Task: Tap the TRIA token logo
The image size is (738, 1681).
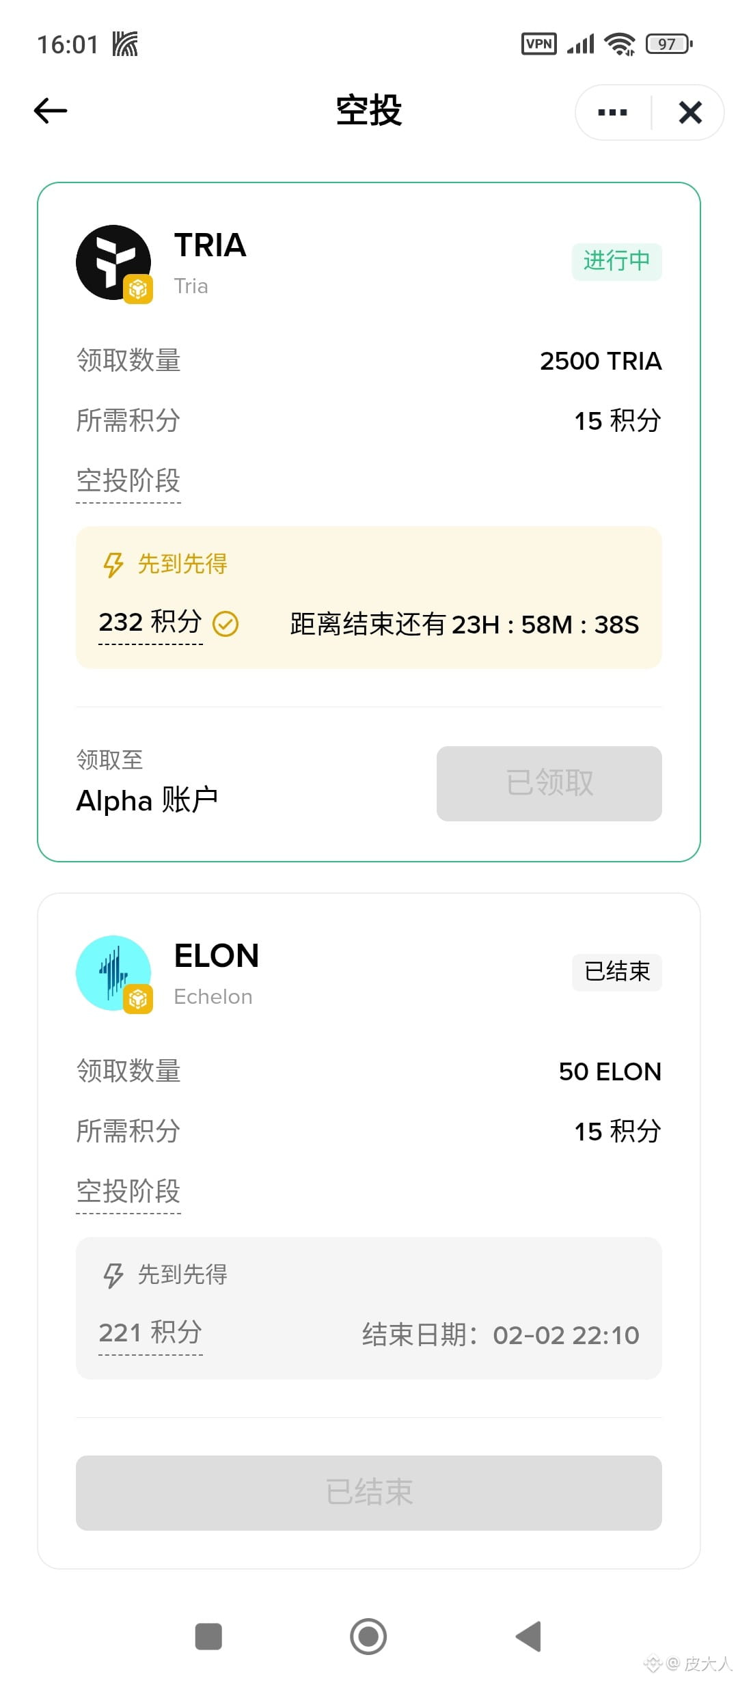Action: [113, 262]
